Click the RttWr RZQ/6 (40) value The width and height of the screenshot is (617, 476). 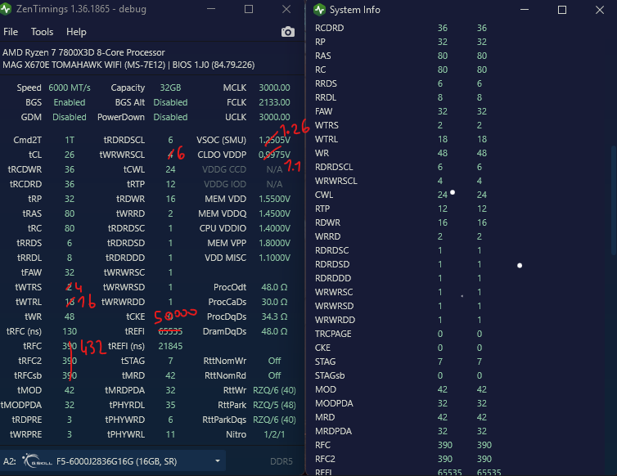point(274,390)
